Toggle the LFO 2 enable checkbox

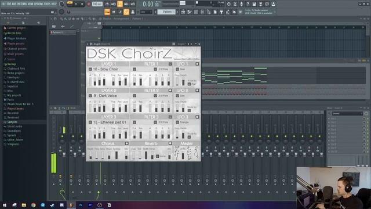coord(197,91)
